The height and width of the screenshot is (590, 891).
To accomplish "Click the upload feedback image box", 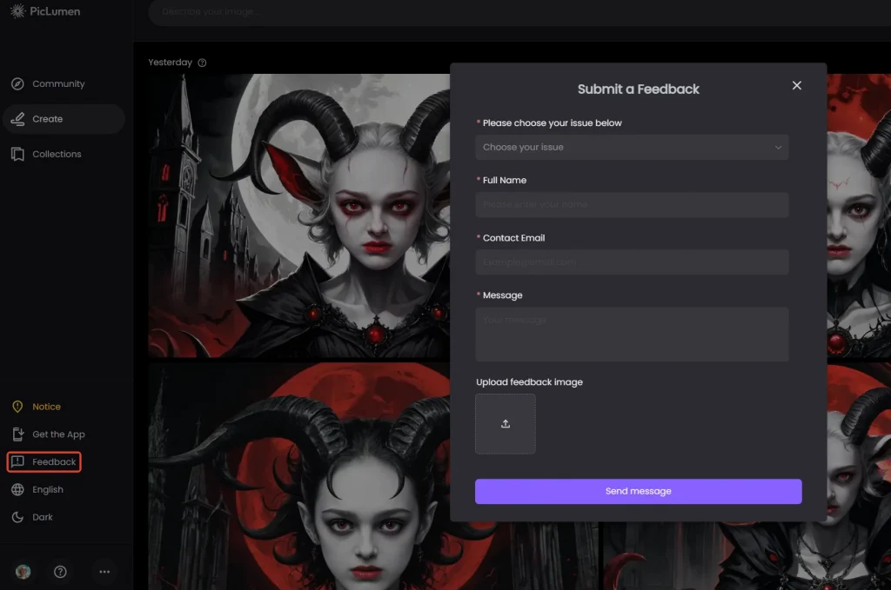I will click(x=506, y=424).
